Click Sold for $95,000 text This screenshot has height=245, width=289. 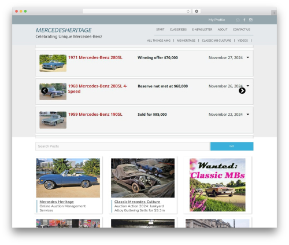tap(152, 115)
